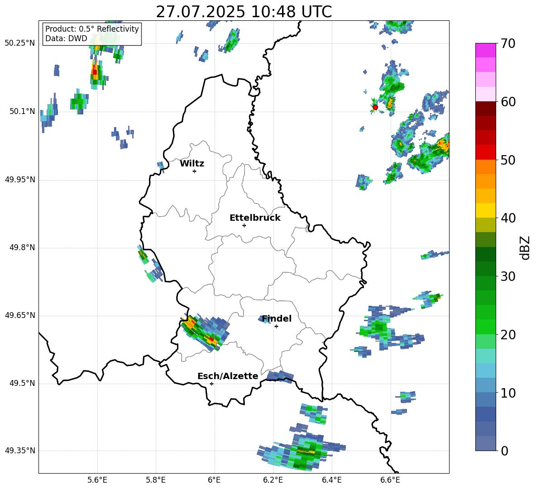Click the colorbar 50 tick label
536x489 pixels.
pos(508,160)
